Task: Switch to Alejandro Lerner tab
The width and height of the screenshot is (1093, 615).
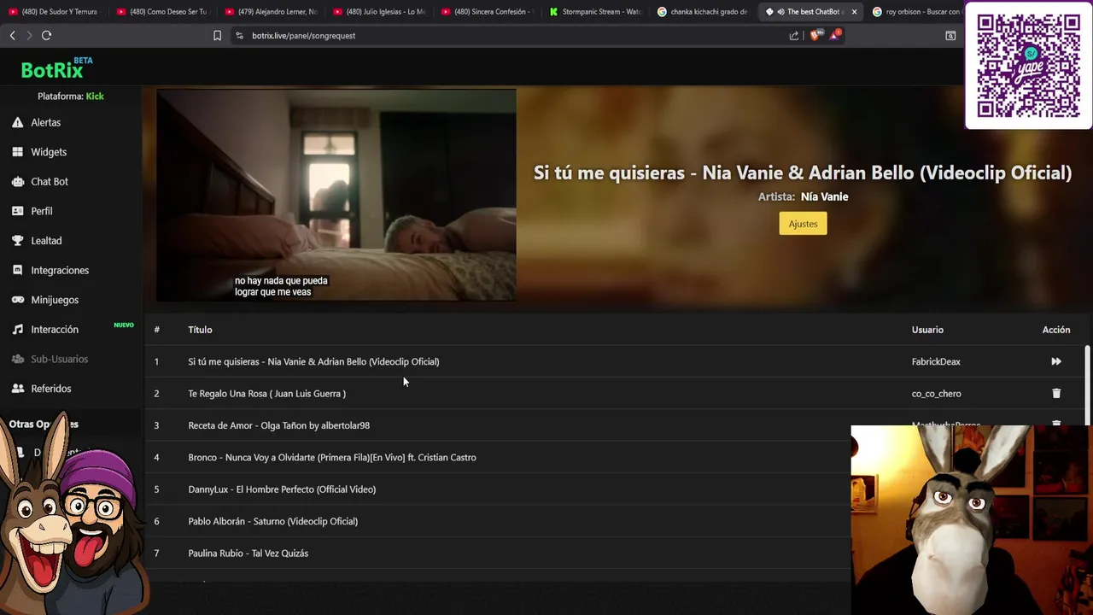Action: pyautogui.click(x=270, y=12)
